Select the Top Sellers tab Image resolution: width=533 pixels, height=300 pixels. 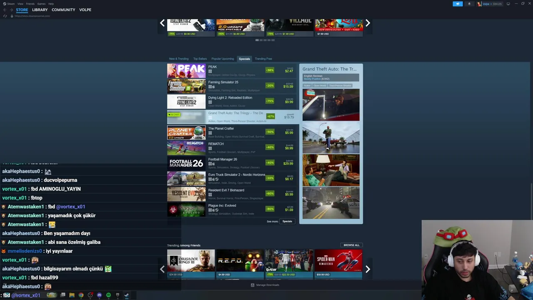pyautogui.click(x=200, y=59)
